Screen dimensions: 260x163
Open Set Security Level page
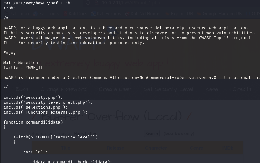click(x=168, y=89)
